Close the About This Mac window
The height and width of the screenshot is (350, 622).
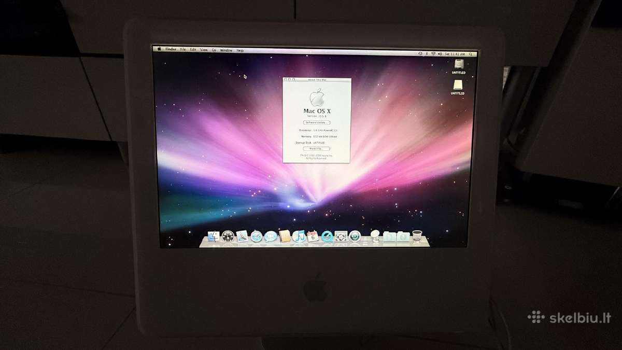286,79
